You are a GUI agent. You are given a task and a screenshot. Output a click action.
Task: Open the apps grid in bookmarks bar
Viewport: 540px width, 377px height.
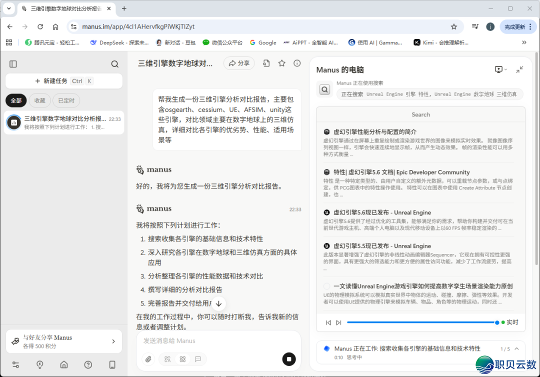click(x=9, y=42)
